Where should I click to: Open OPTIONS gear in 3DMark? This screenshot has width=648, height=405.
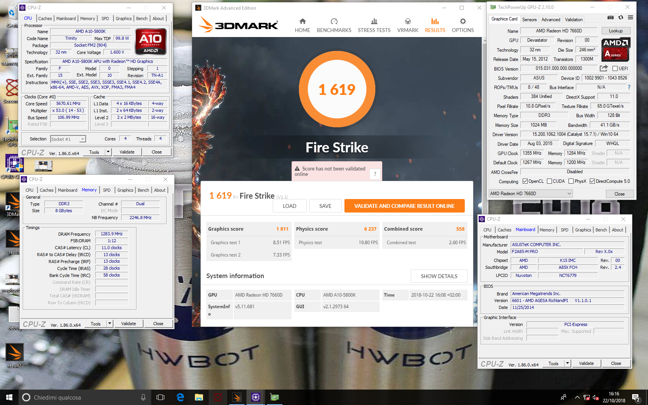(x=463, y=25)
